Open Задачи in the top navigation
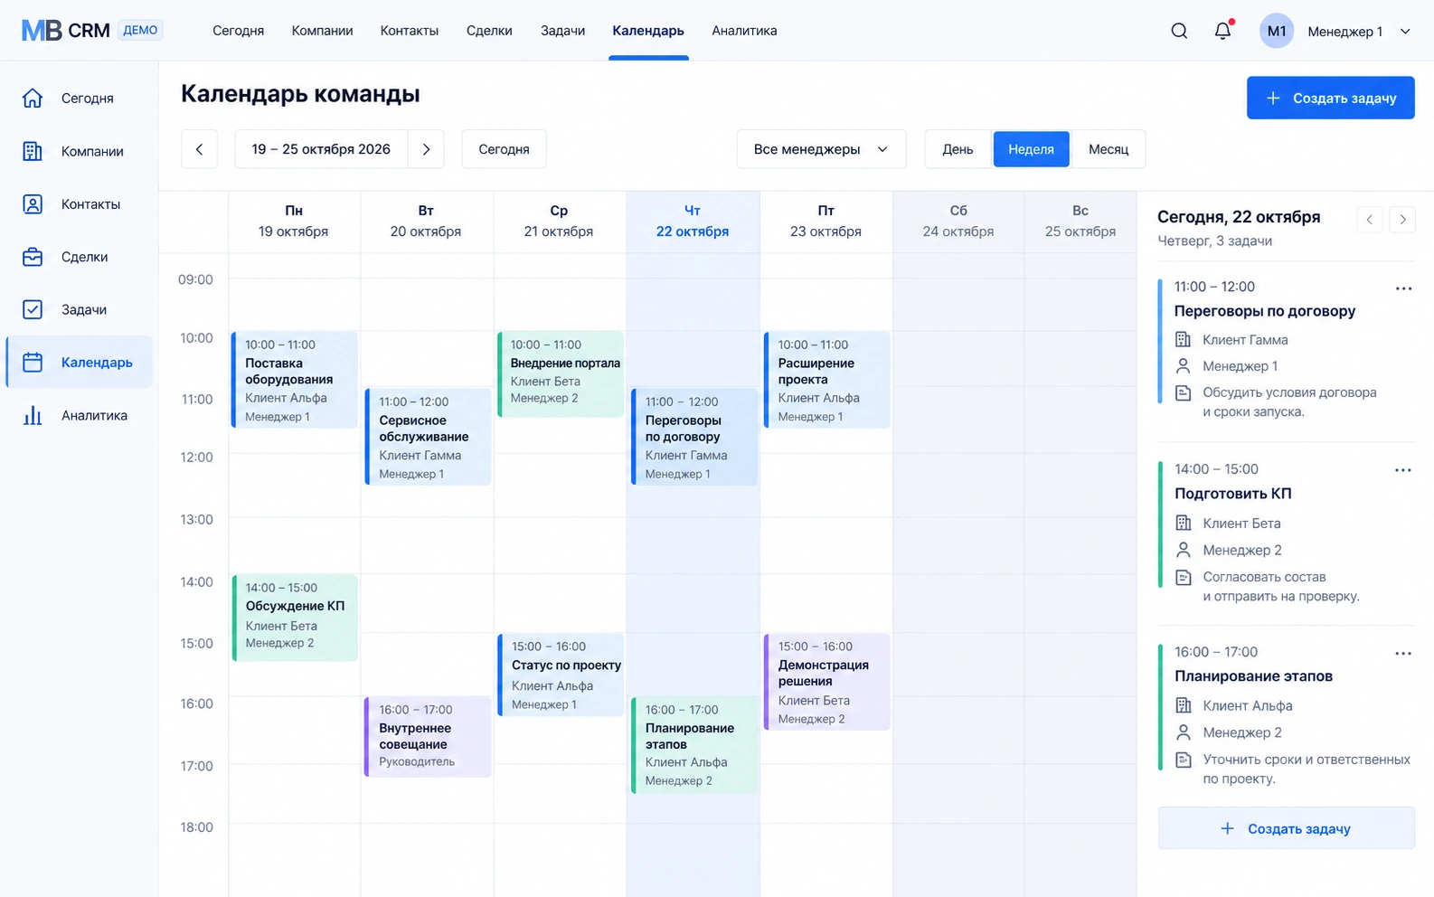Screen dimensions: 1434x897 click(562, 31)
